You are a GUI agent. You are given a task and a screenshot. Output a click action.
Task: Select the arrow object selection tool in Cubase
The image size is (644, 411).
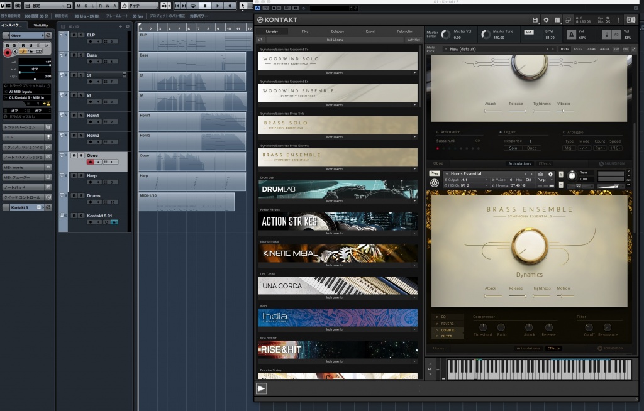[242, 6]
